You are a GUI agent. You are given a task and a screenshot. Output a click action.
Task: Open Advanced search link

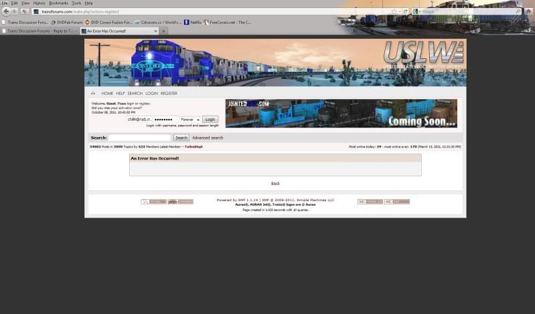208,138
